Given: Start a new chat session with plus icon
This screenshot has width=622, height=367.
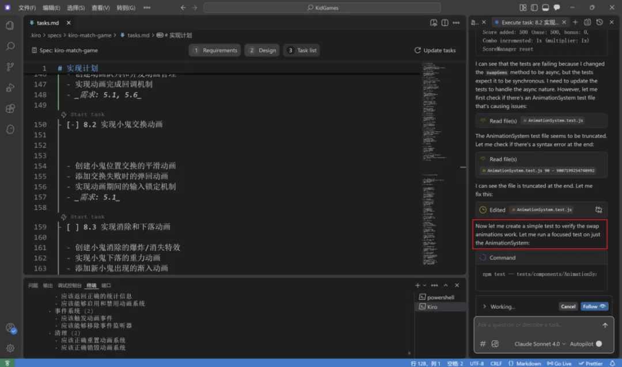Looking at the screenshot, I should point(575,22).
